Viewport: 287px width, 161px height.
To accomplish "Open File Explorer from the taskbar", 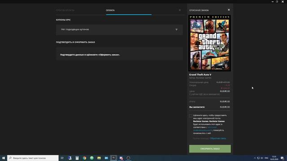I will tap(99, 158).
